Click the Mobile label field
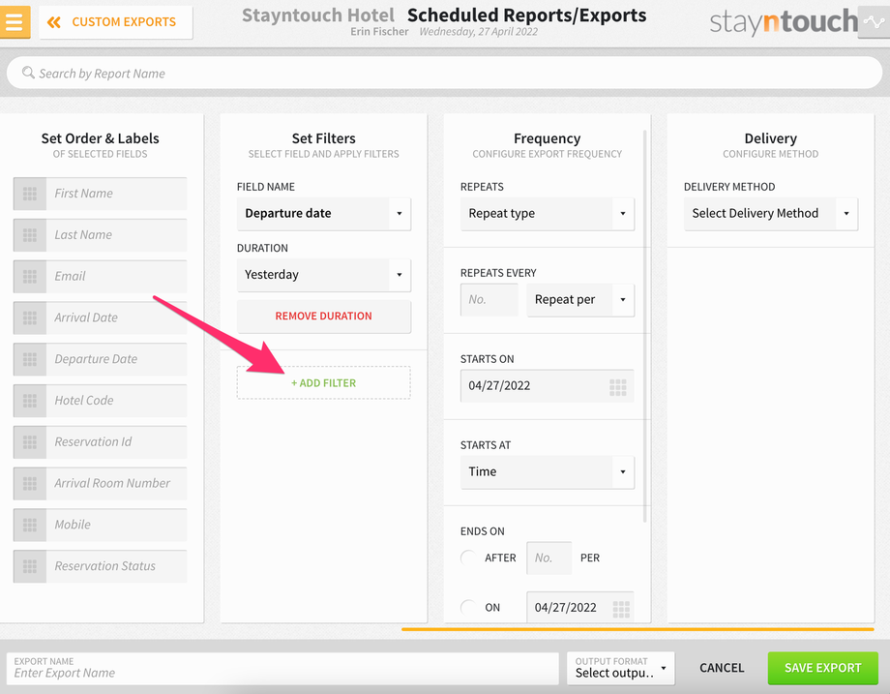Screen dimensions: 890x694 pos(116,526)
